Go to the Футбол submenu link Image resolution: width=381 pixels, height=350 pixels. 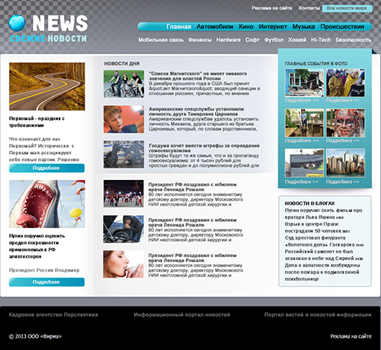tap(274, 40)
